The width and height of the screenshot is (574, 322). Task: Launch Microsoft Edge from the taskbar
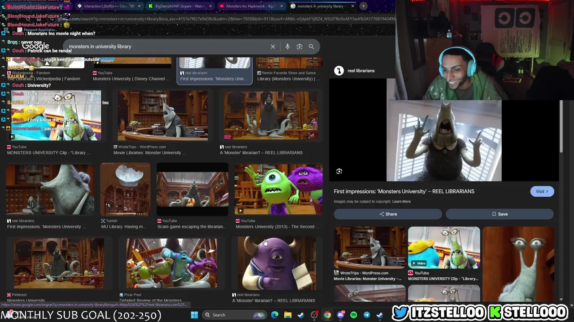point(275,315)
